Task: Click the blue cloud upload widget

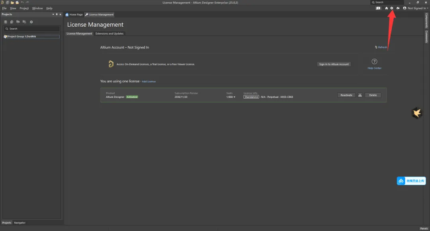Action: pyautogui.click(x=411, y=181)
